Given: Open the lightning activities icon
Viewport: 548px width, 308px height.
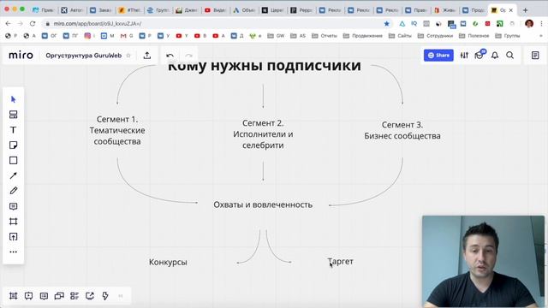Looking at the screenshot, I should (x=105, y=296).
